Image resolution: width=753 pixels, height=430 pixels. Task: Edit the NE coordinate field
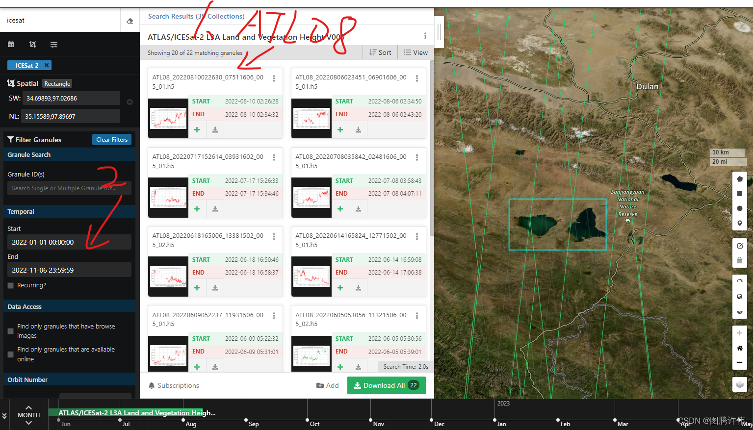coord(71,116)
